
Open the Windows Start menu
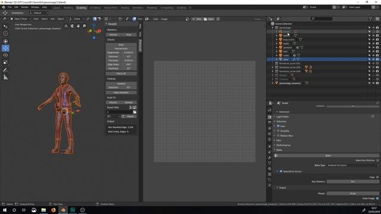pos(5,210)
